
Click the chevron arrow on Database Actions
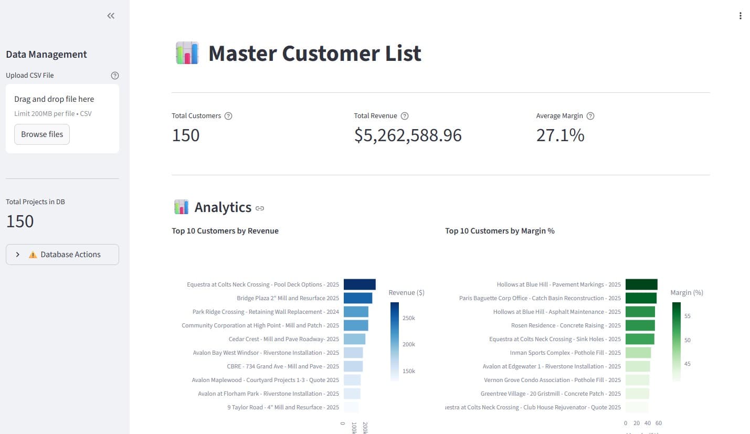coord(17,254)
